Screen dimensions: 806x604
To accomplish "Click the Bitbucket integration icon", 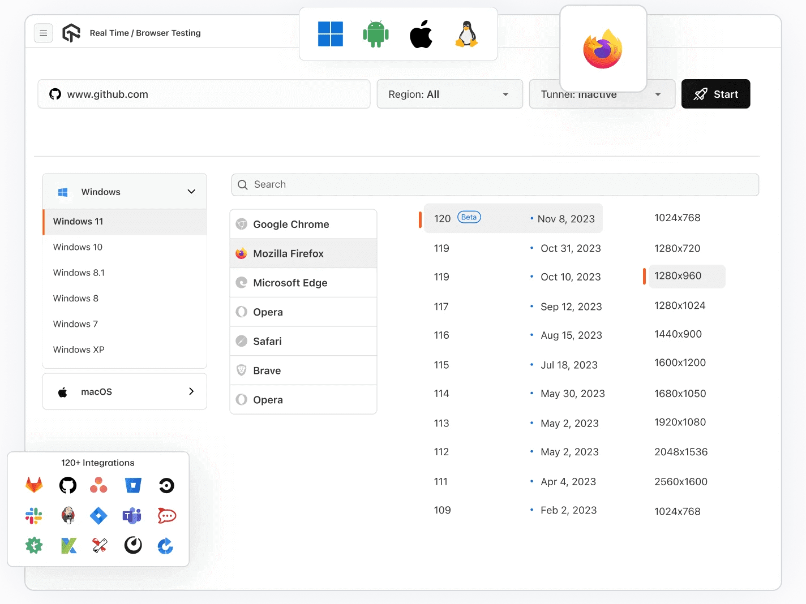I will click(x=133, y=485).
